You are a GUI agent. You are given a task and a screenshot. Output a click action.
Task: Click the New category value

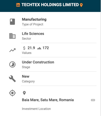tap(26, 76)
